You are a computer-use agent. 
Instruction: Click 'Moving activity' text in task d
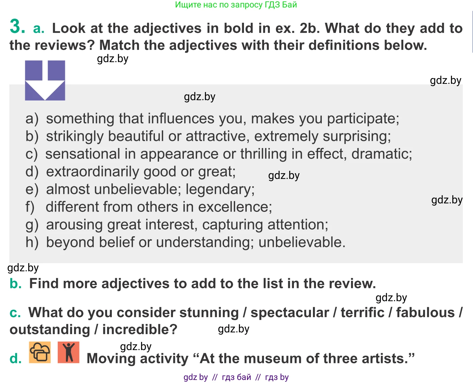pos(138,359)
